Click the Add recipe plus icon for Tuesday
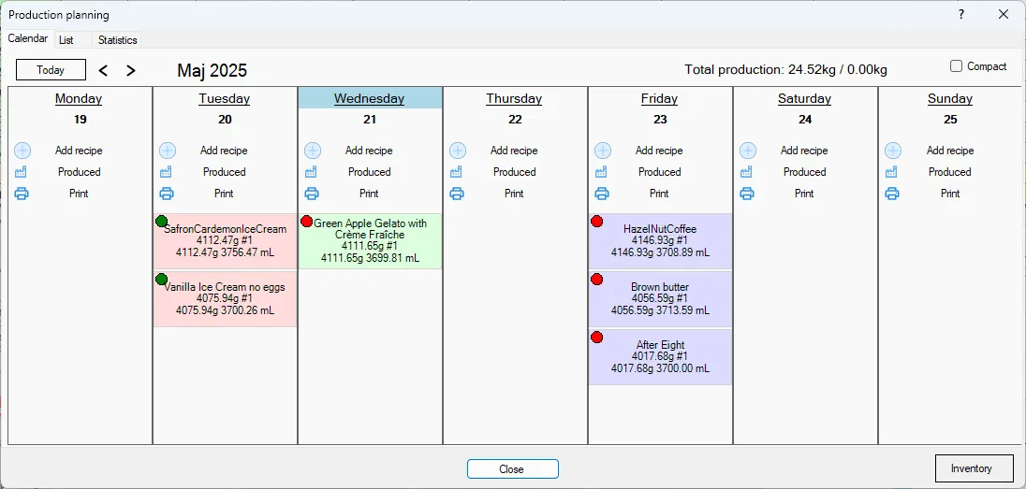 point(168,151)
